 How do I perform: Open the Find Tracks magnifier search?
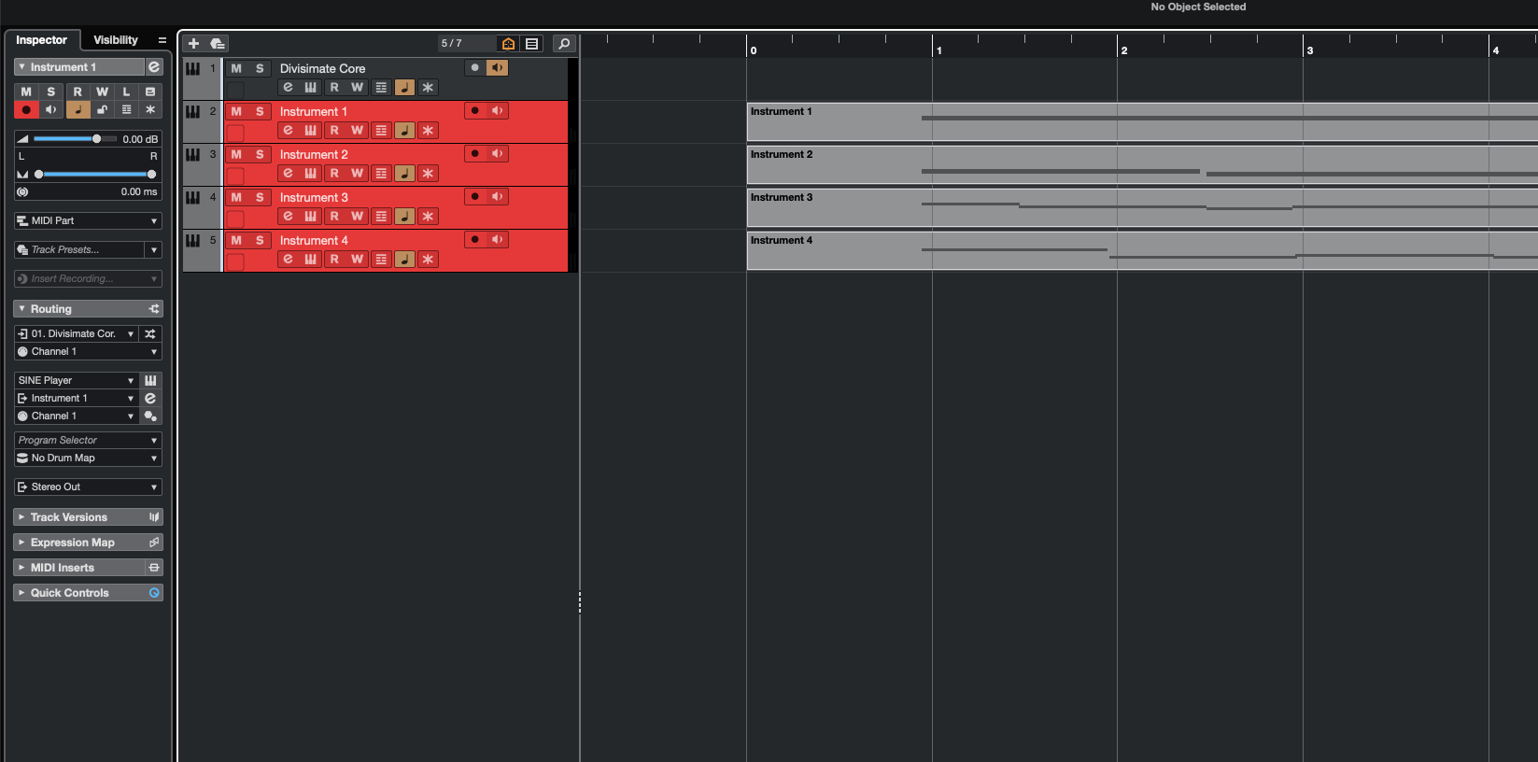click(564, 44)
